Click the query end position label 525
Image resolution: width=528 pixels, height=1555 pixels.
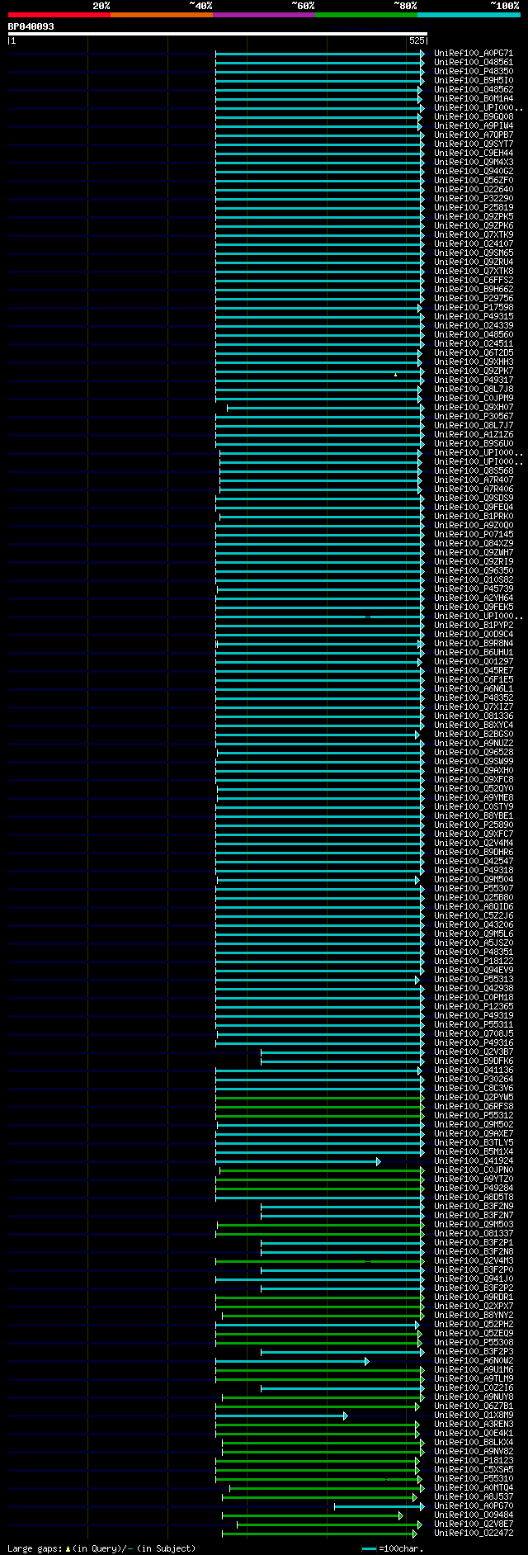(417, 40)
